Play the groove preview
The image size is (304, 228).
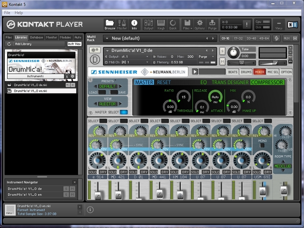click(x=195, y=72)
